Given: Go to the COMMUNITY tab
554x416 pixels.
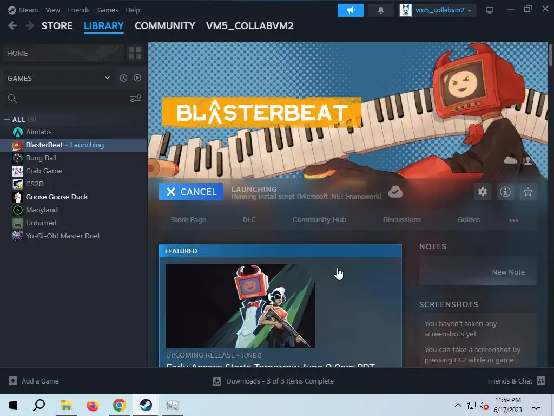Looking at the screenshot, I should pos(164,26).
